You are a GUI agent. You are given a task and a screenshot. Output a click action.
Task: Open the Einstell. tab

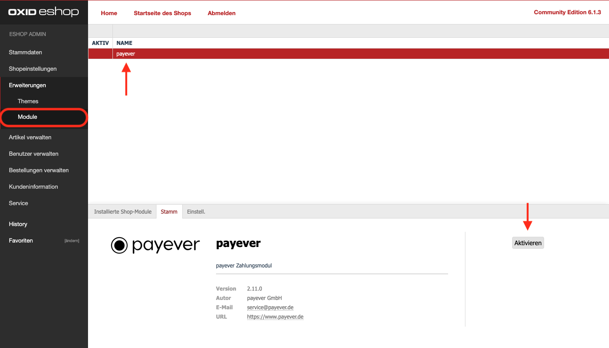point(196,212)
